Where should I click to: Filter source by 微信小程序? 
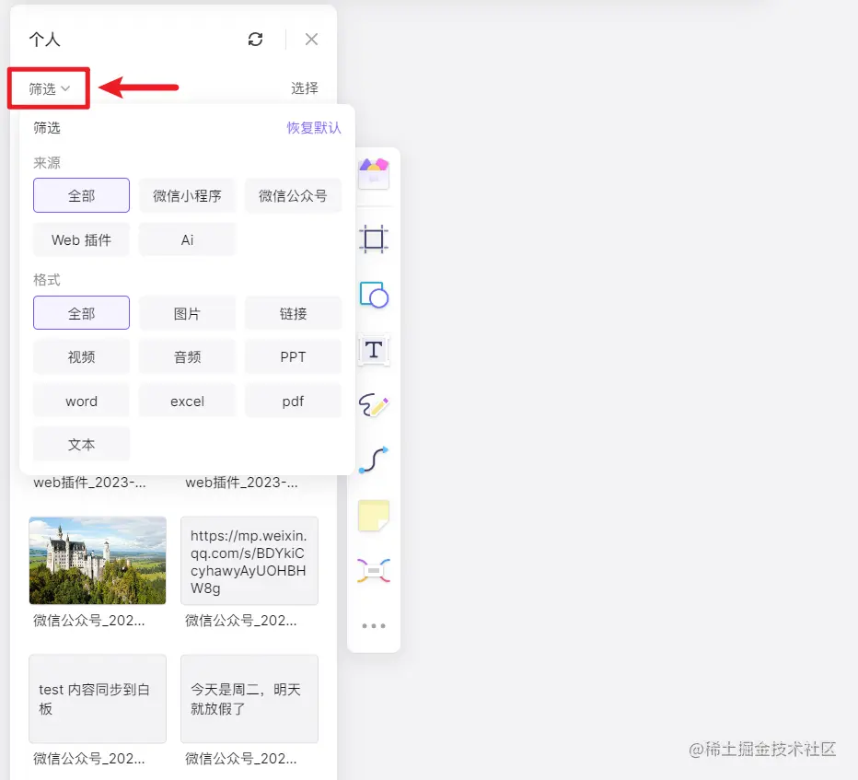click(187, 195)
